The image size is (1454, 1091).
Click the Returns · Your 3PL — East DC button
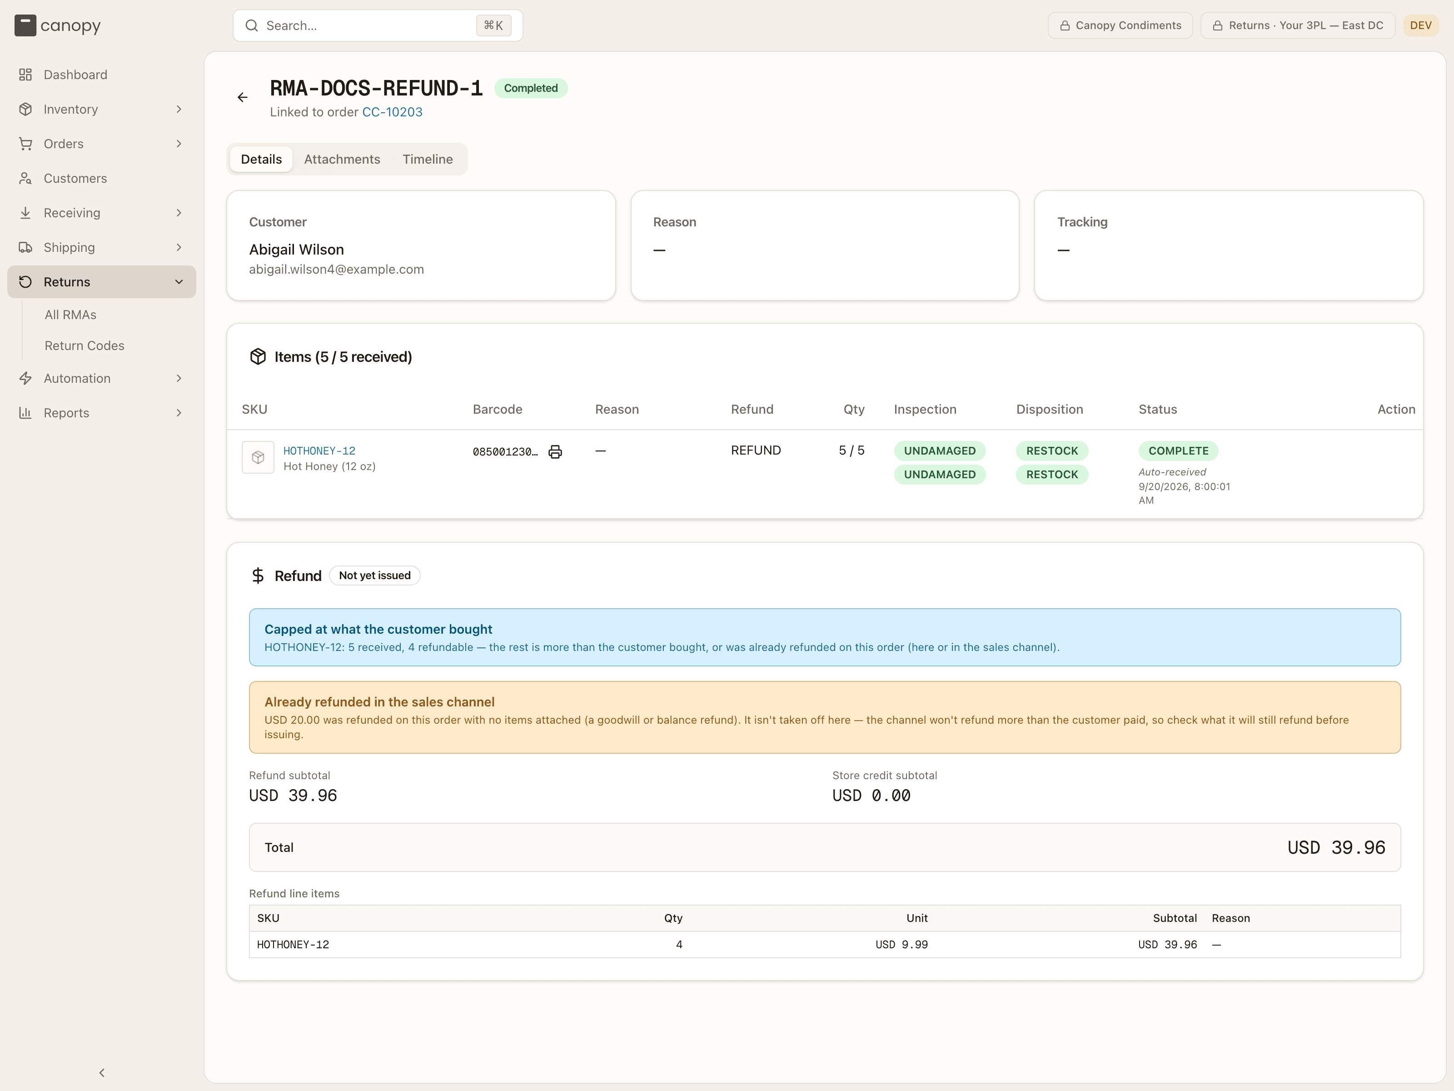(x=1298, y=25)
